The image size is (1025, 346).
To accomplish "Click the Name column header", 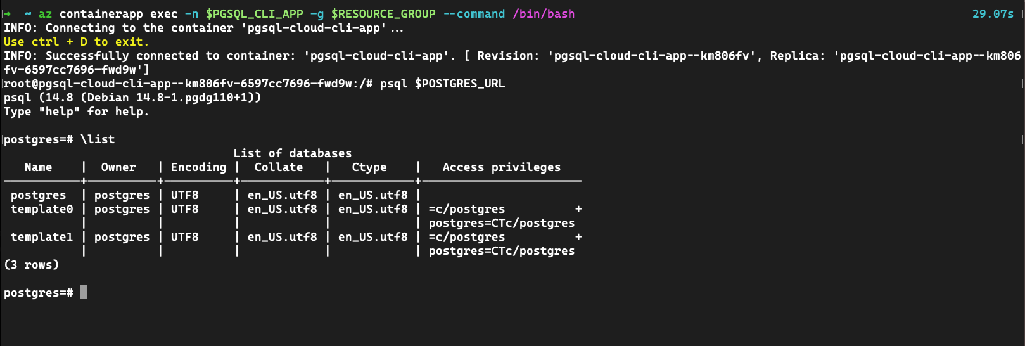I will [39, 167].
